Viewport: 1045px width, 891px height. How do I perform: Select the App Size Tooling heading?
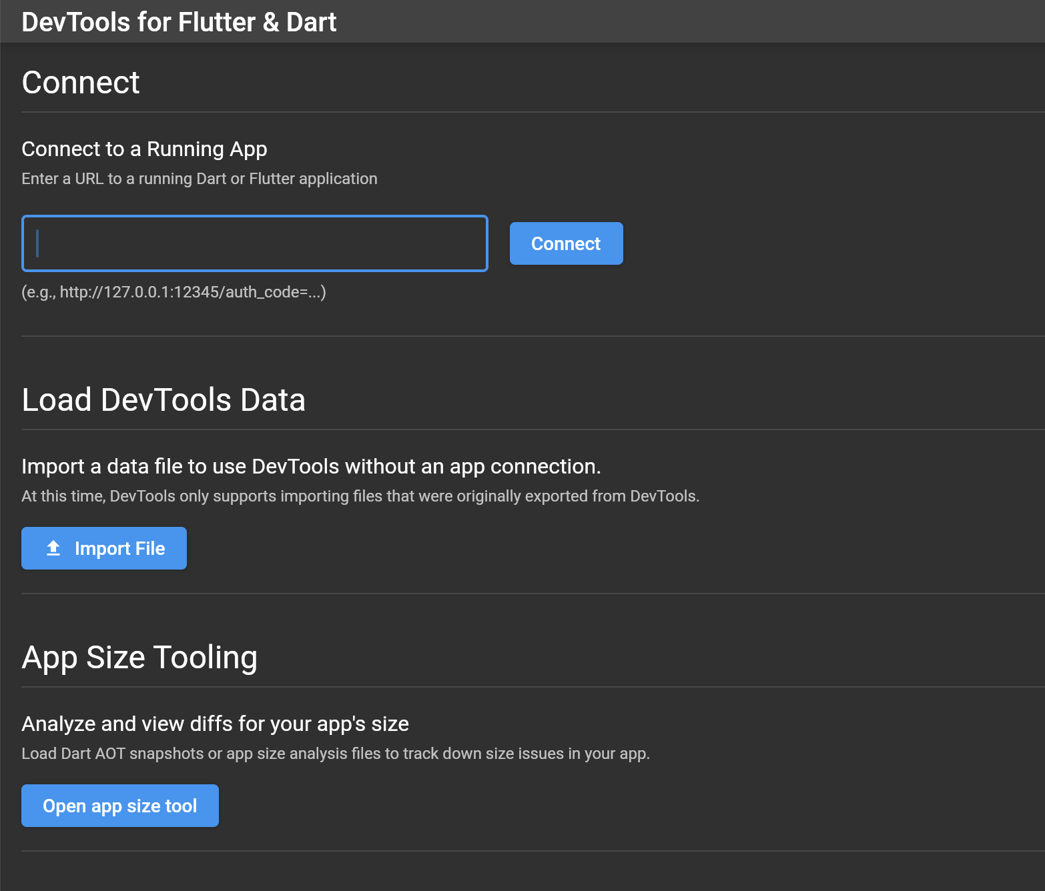point(139,658)
